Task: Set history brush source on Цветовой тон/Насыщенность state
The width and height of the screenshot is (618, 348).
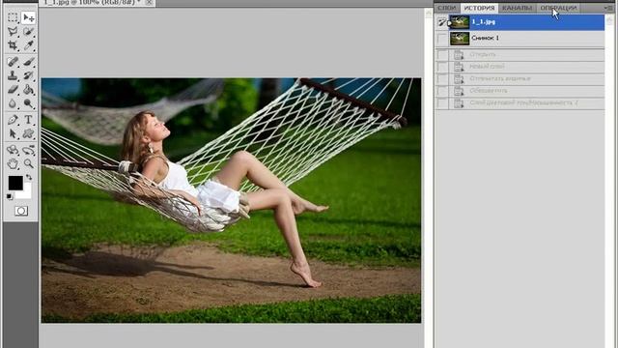Action: [442, 103]
